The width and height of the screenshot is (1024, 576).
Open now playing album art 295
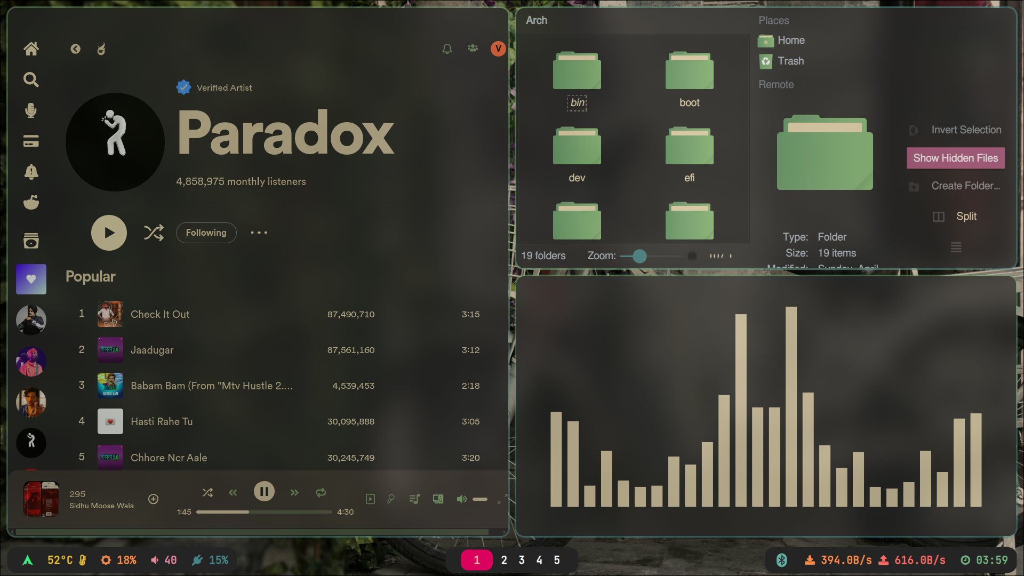click(x=41, y=499)
